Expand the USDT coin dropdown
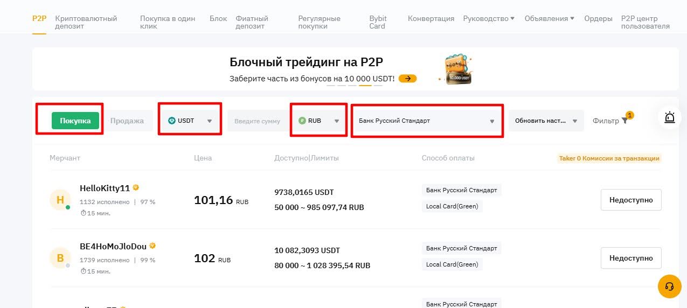The height and width of the screenshot is (308, 687). (x=190, y=121)
